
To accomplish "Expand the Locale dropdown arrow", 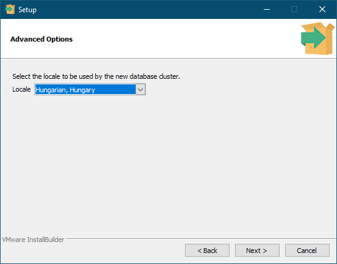I will [140, 89].
